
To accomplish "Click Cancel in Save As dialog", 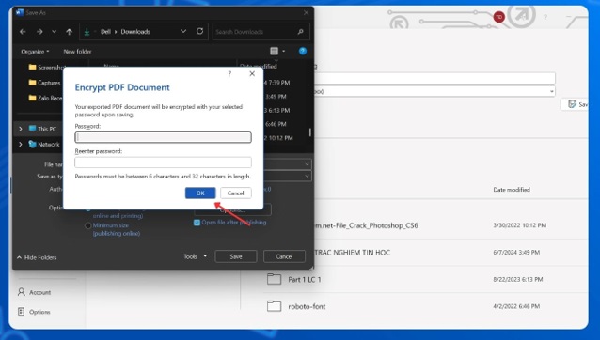I will (x=284, y=256).
